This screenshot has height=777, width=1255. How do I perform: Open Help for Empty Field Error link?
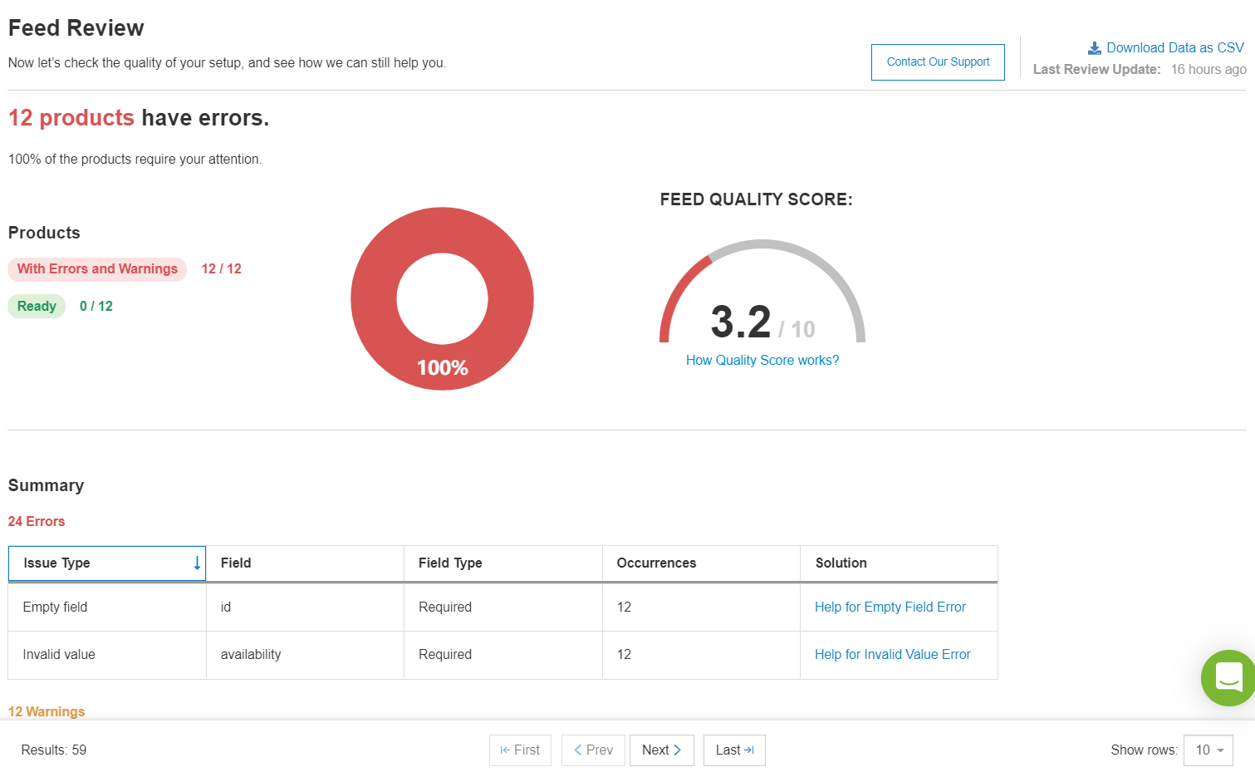tap(890, 607)
